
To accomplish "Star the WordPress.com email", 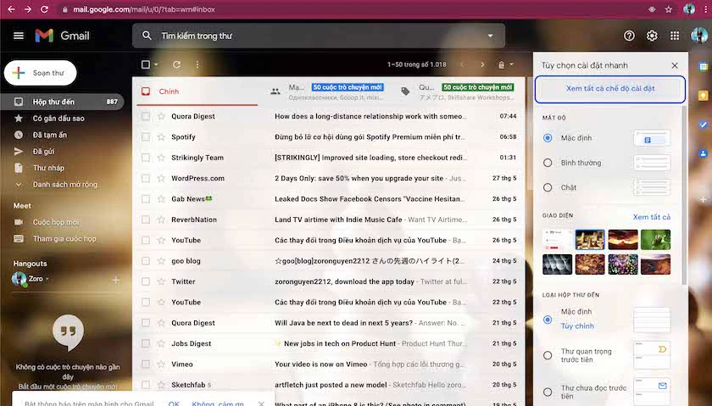I will tap(161, 178).
